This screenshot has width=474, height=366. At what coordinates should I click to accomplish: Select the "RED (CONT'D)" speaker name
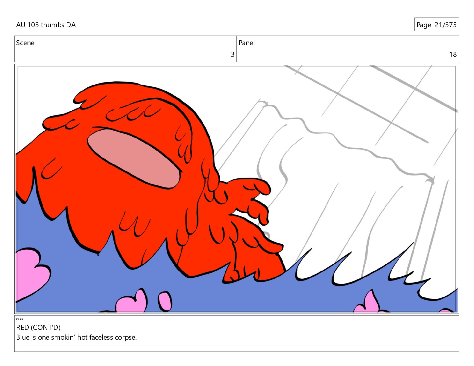pyautogui.click(x=38, y=327)
